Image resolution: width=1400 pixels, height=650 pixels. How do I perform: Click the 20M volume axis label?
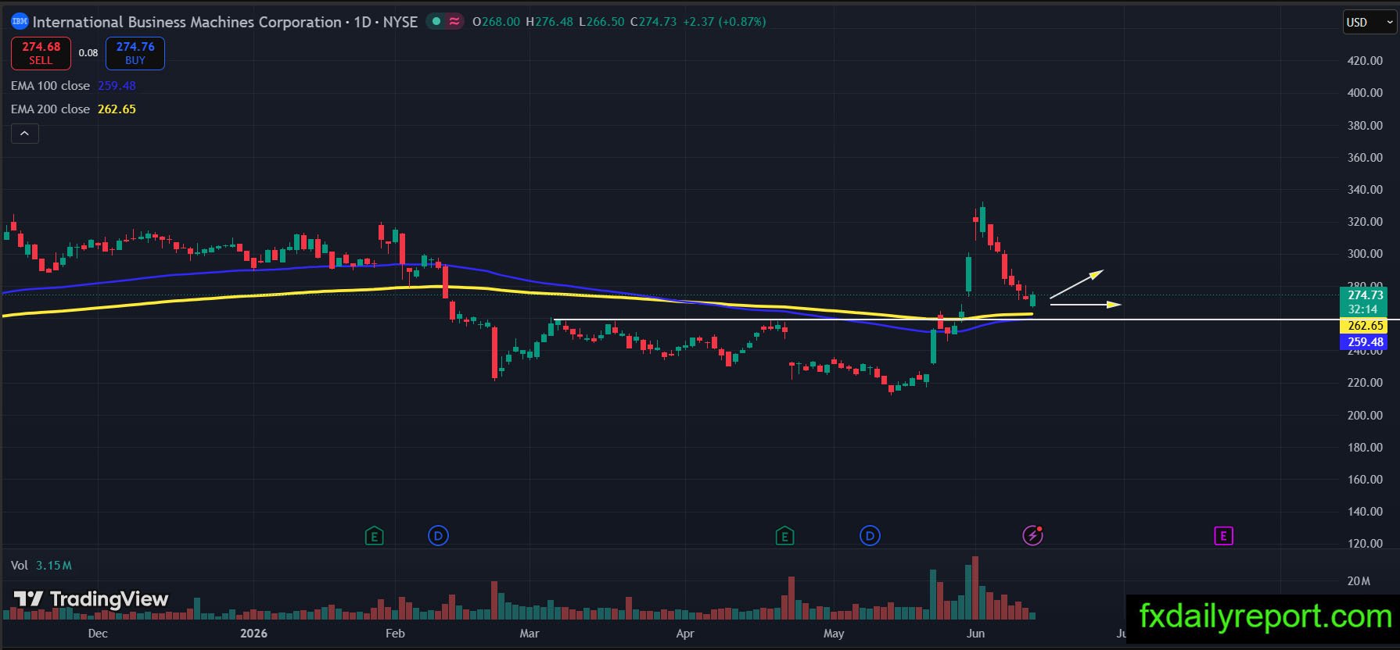click(1359, 581)
